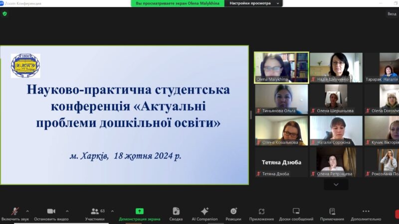Select Olena Malykhina video tile
The height and width of the screenshot is (224, 399).
(281, 68)
